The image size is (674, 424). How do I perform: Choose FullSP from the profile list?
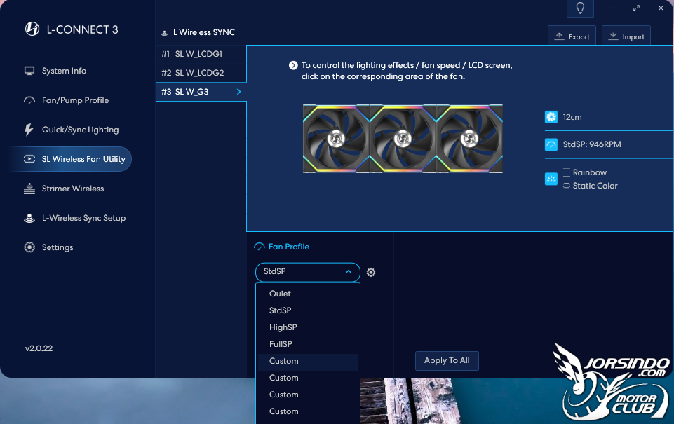click(x=308, y=344)
